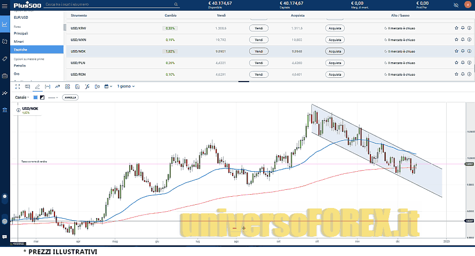Click Vendi button for USD/NOK

(x=258, y=51)
